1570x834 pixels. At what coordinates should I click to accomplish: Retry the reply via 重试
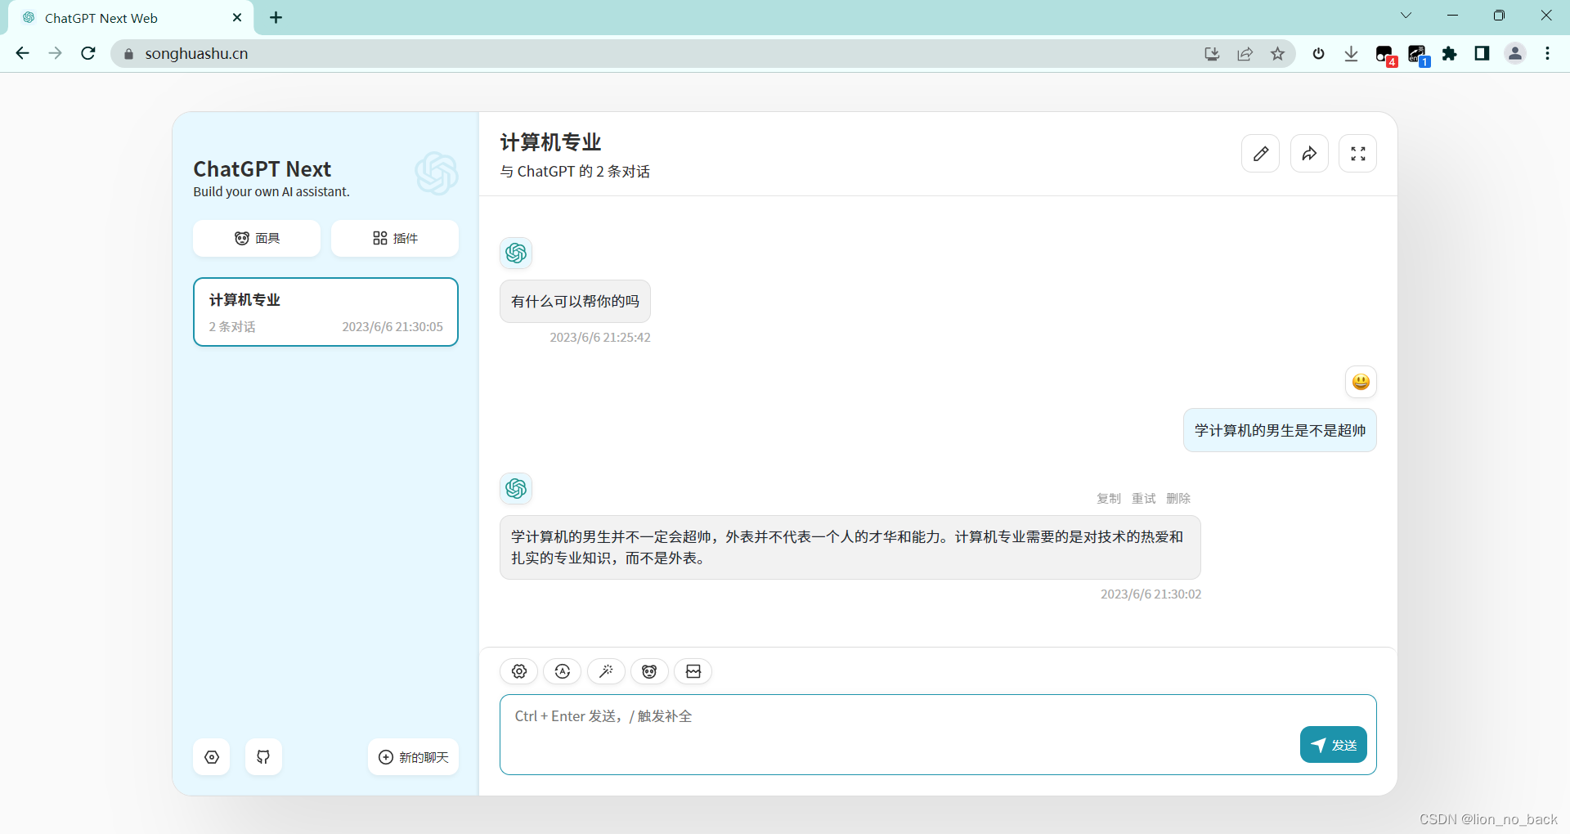(1143, 499)
